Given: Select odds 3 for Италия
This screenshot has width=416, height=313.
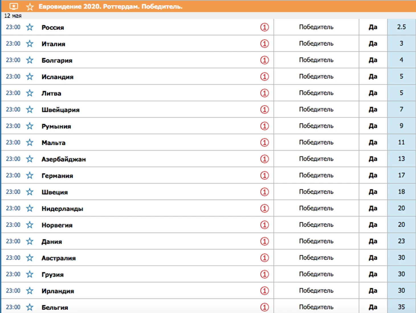Looking at the screenshot, I should pos(401,44).
